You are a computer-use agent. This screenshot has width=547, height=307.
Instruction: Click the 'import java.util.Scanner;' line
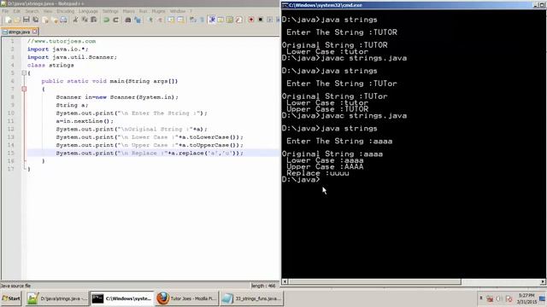click(x=72, y=57)
